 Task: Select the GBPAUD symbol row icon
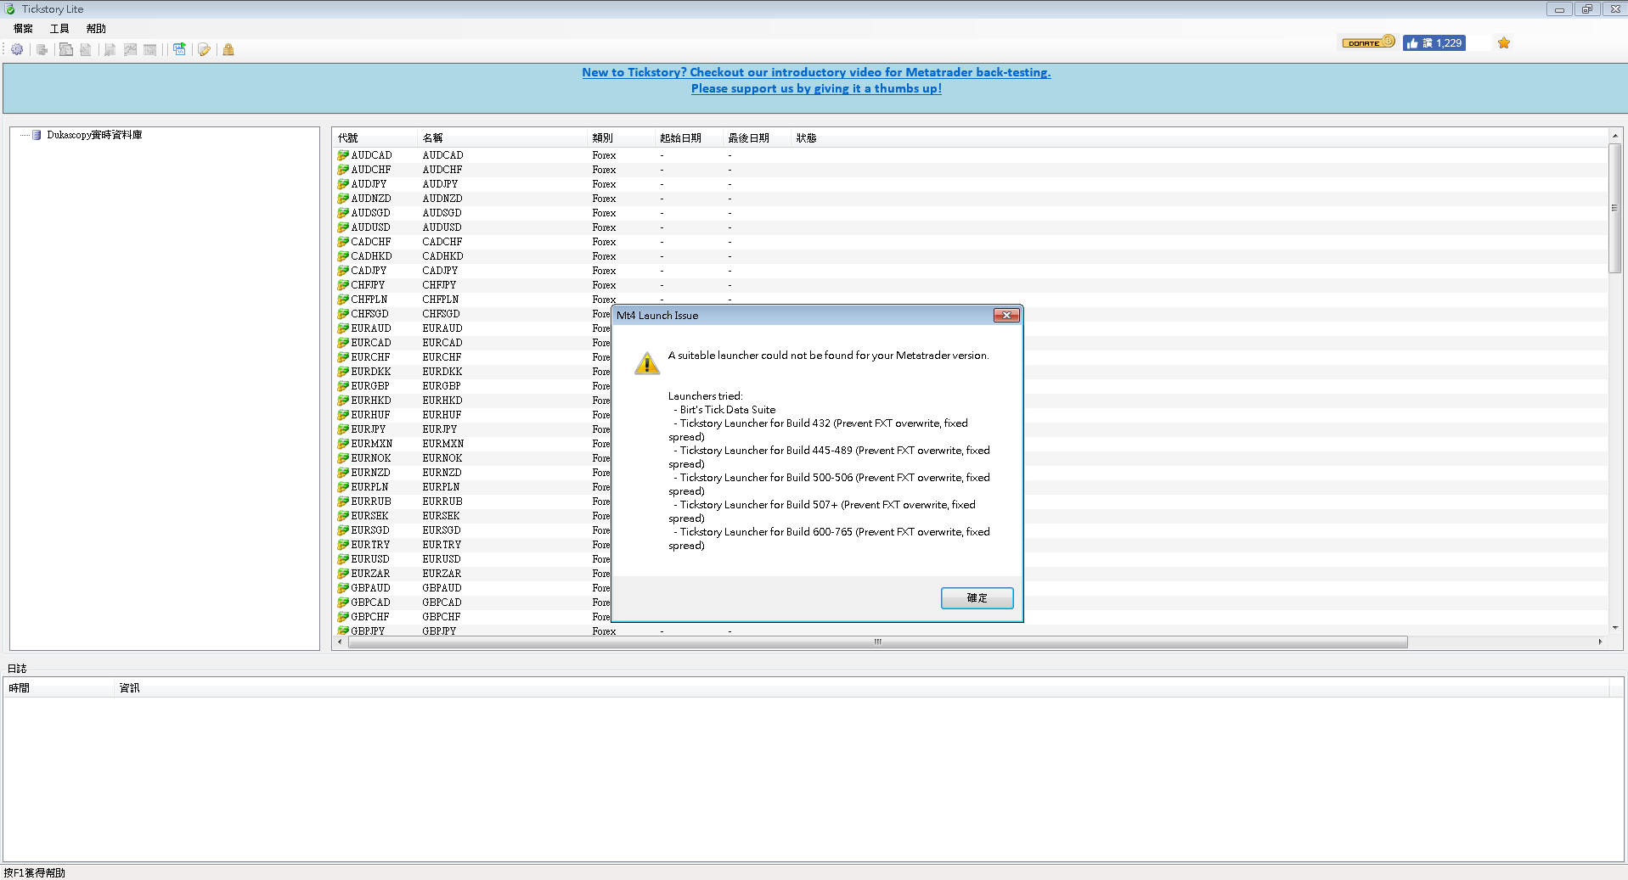[343, 588]
